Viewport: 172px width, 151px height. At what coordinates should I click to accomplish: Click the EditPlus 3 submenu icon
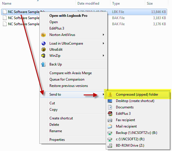coord(110,114)
